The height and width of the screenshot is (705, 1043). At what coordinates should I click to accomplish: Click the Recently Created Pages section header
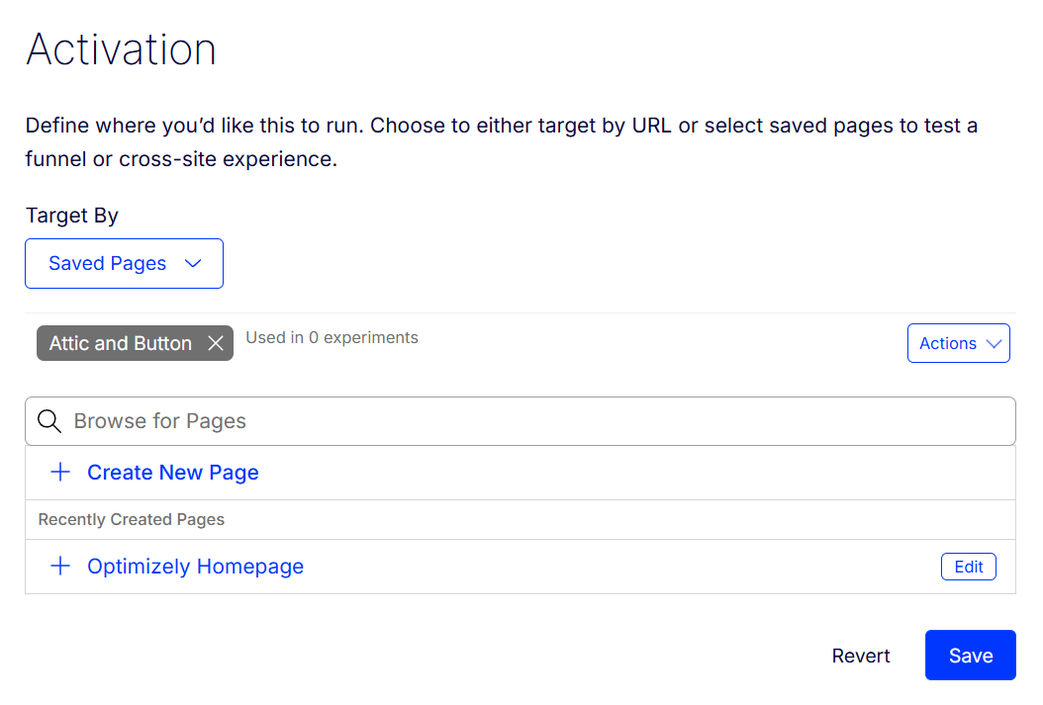click(132, 519)
